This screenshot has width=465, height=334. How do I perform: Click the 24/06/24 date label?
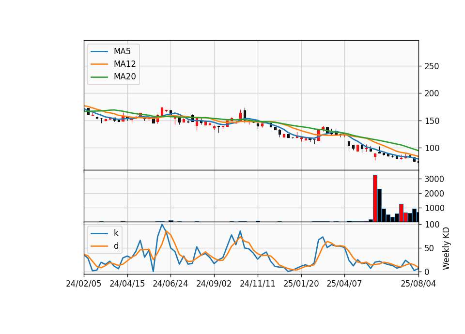coord(170,284)
